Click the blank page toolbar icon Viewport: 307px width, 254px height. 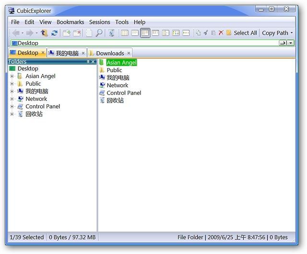point(89,33)
